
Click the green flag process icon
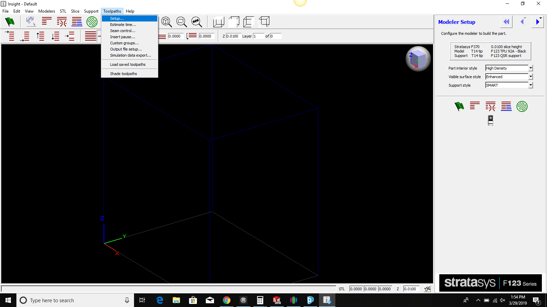click(10, 21)
